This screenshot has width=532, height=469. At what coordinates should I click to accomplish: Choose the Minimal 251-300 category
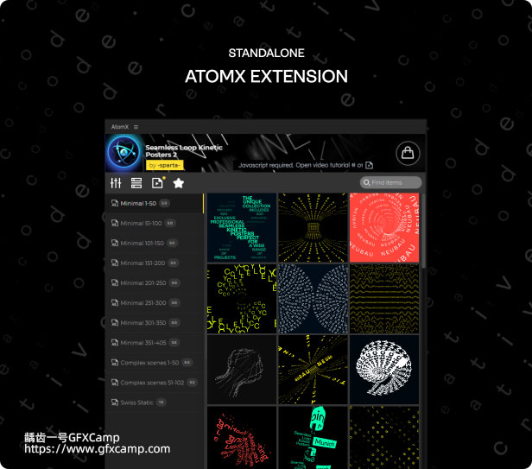pos(155,302)
